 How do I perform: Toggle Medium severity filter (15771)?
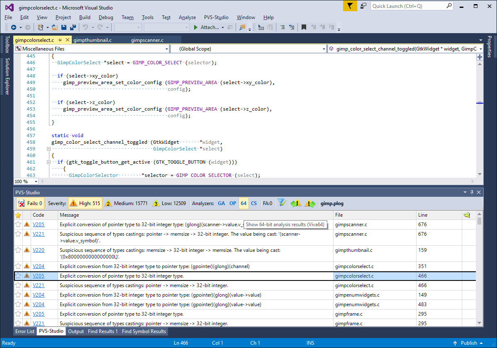tap(126, 203)
